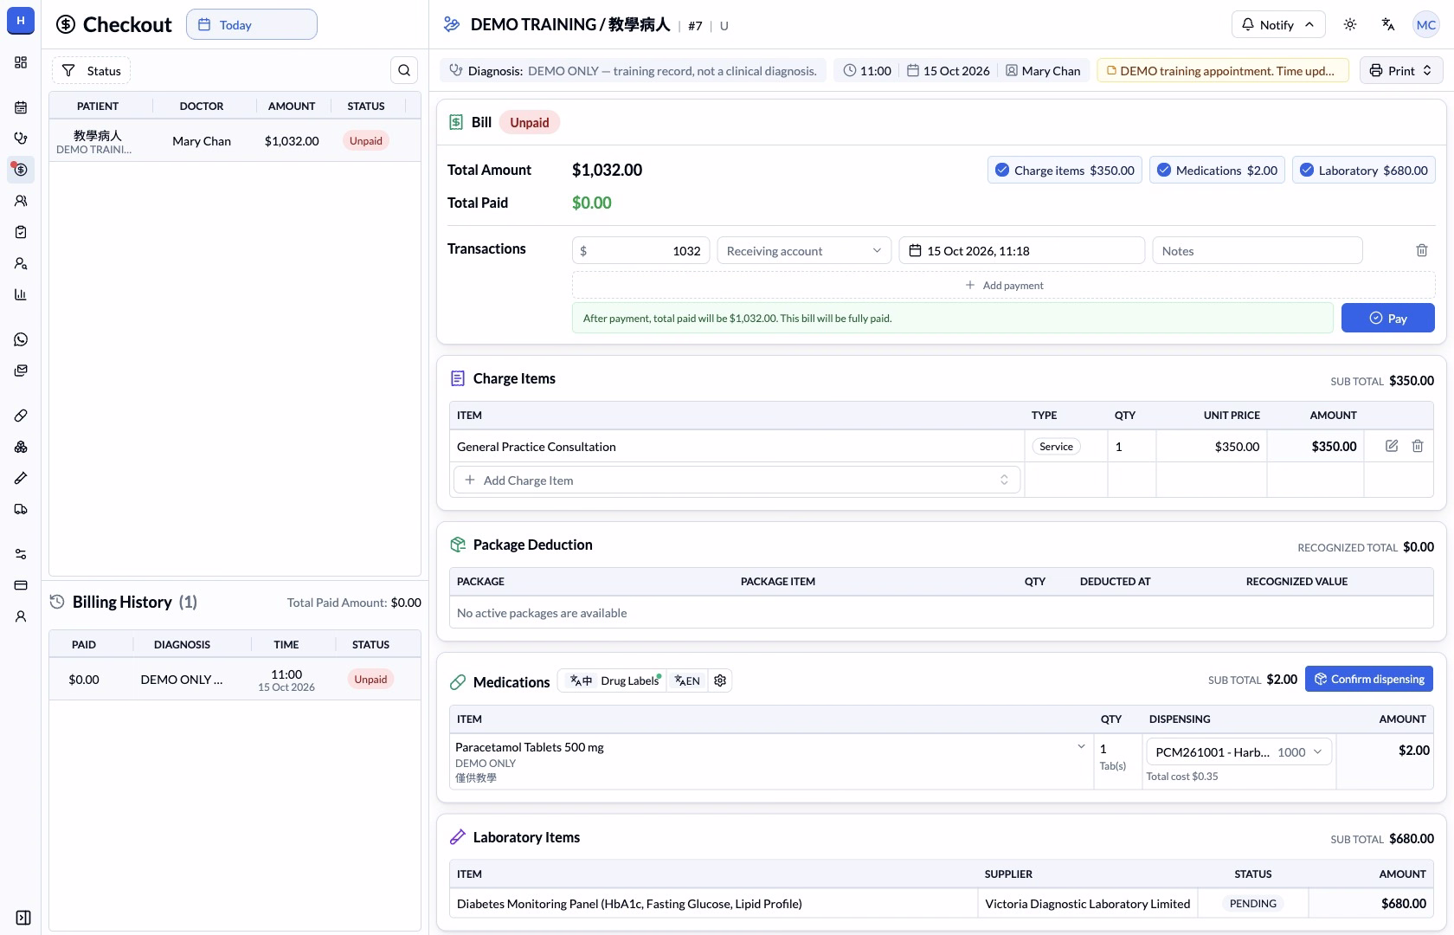Collapse the sidebar panel icon at bottom
Screen dimensions: 1454x935
[23, 918]
